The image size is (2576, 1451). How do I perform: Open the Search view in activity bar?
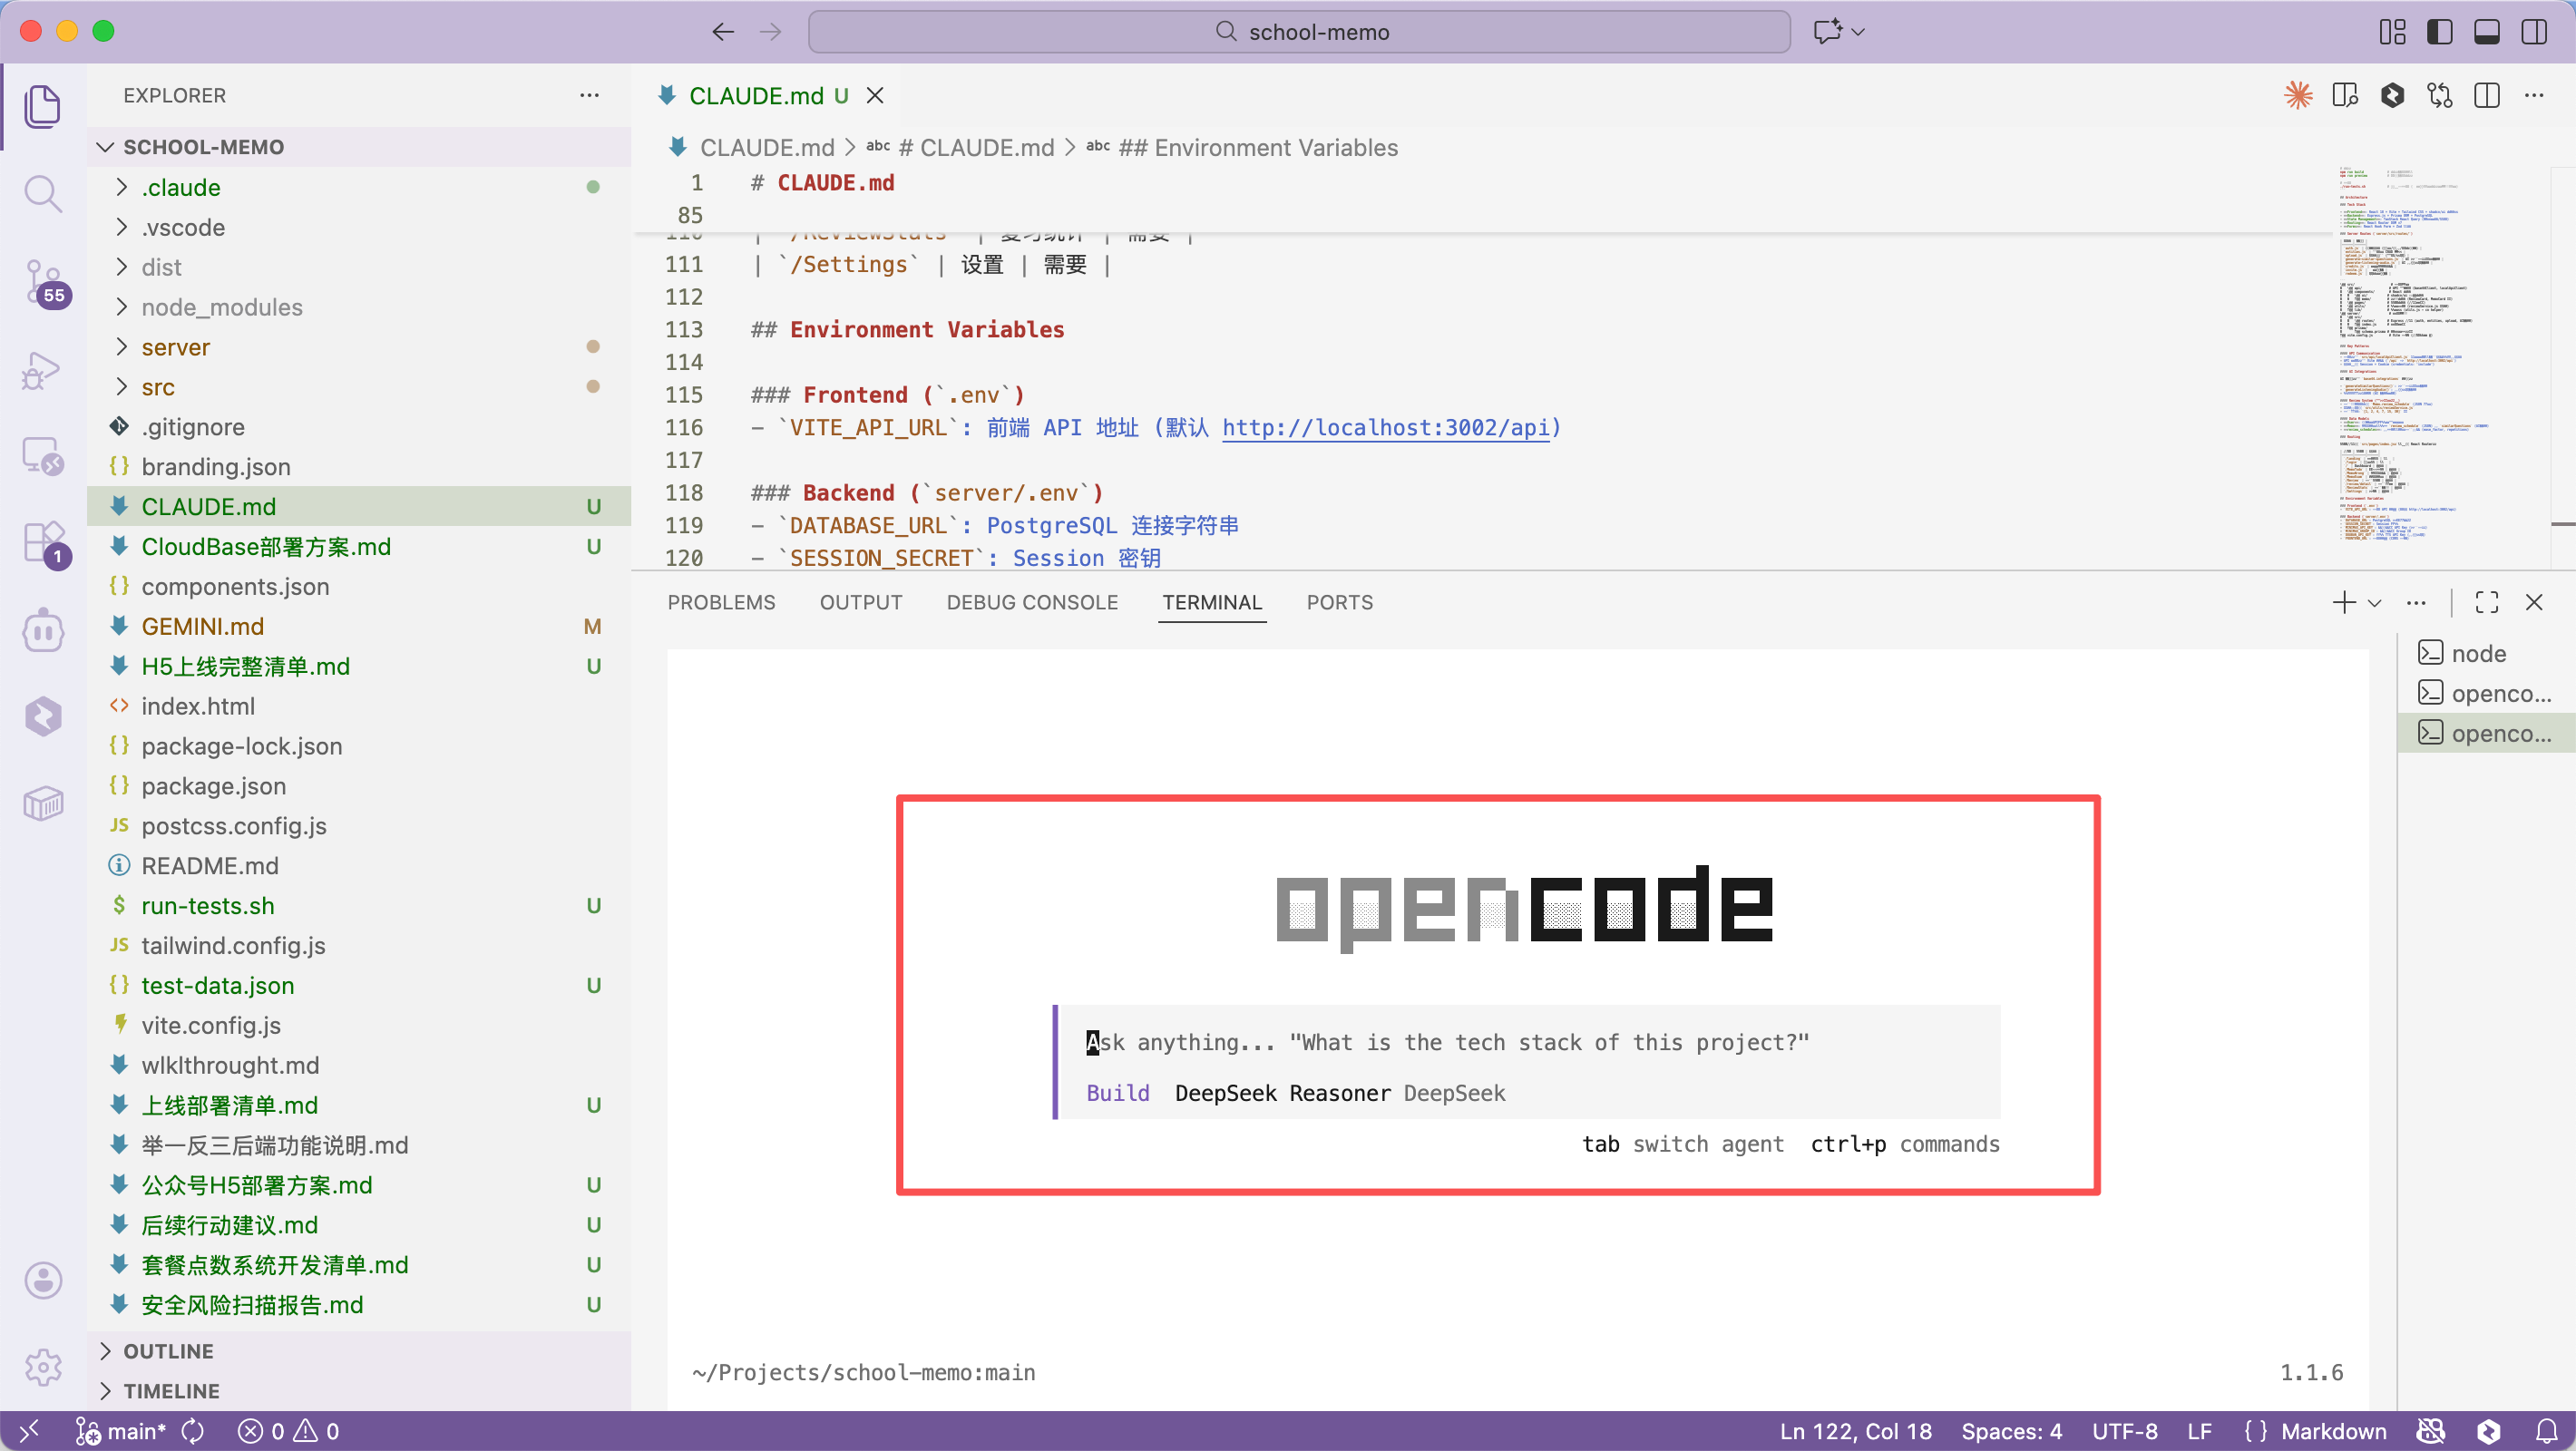coord(43,193)
